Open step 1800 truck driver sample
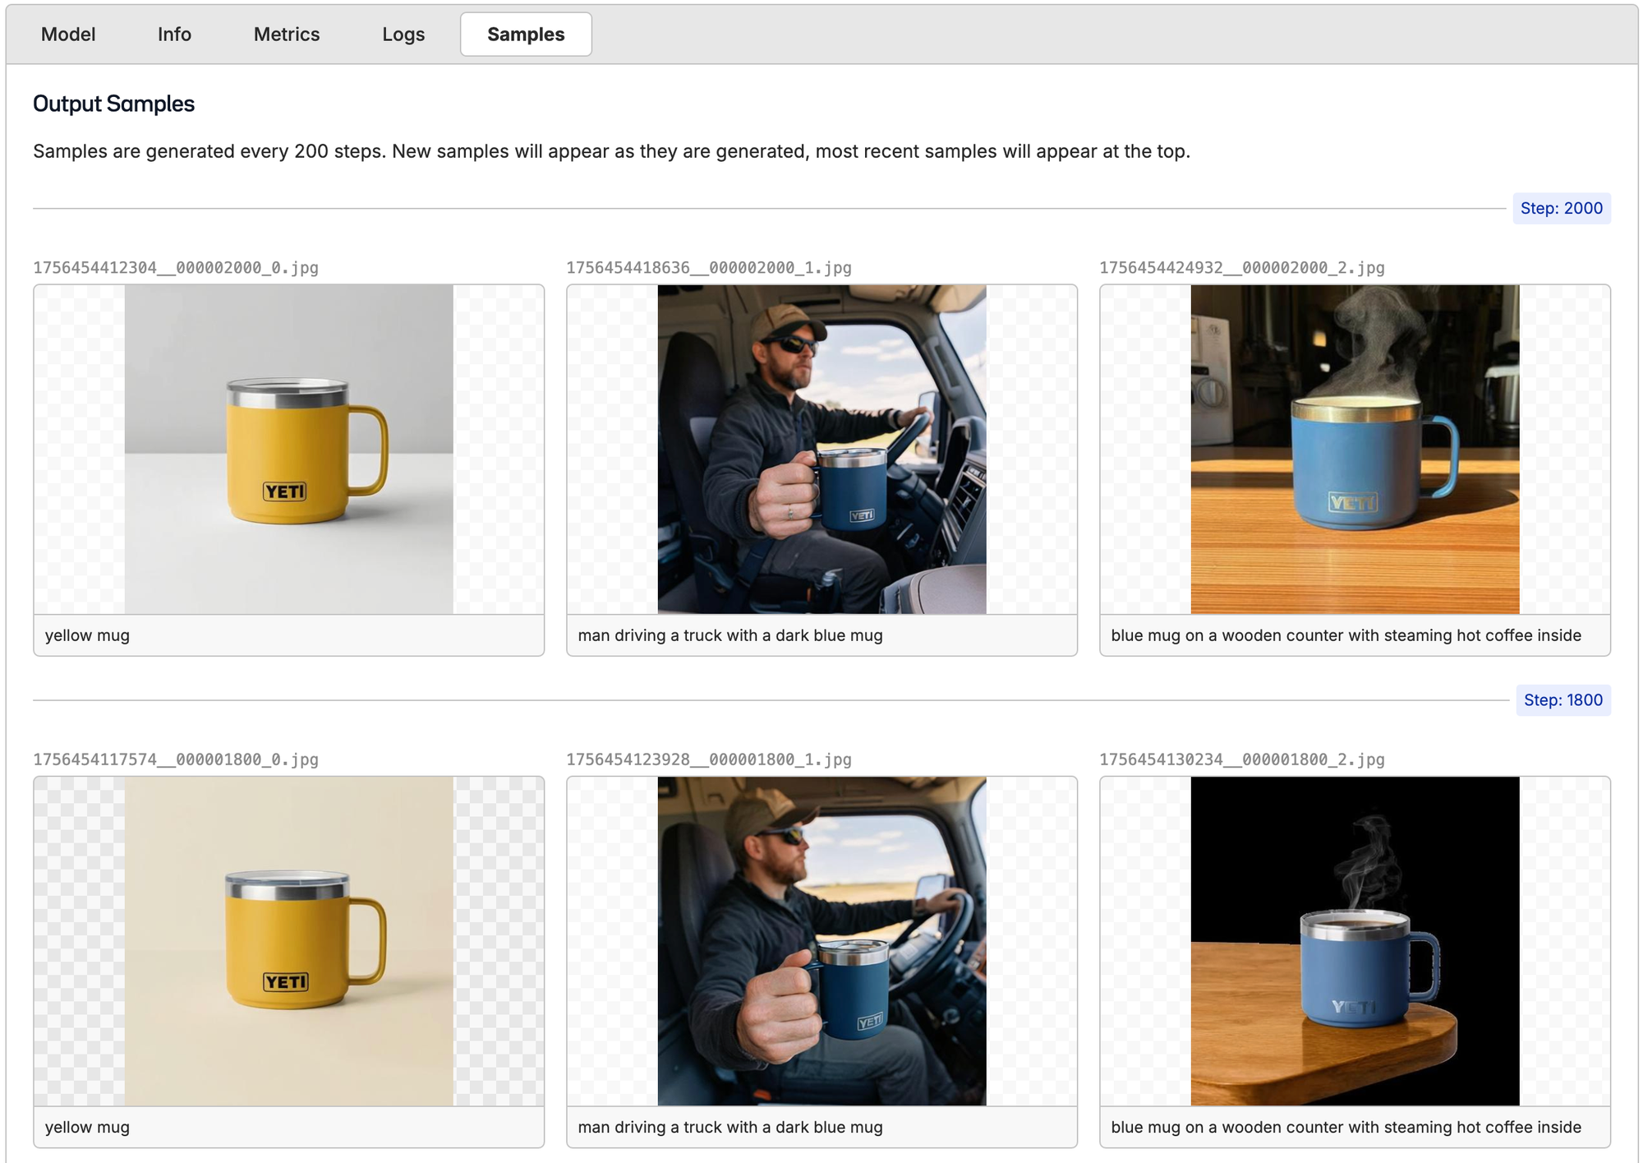 821,941
